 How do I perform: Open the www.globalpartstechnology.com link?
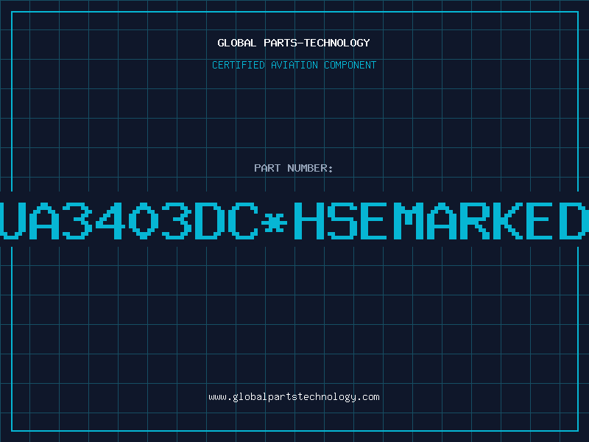click(x=294, y=397)
